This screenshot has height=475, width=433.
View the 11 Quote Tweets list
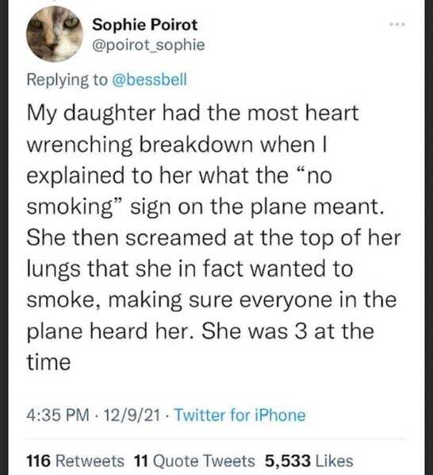point(194,461)
